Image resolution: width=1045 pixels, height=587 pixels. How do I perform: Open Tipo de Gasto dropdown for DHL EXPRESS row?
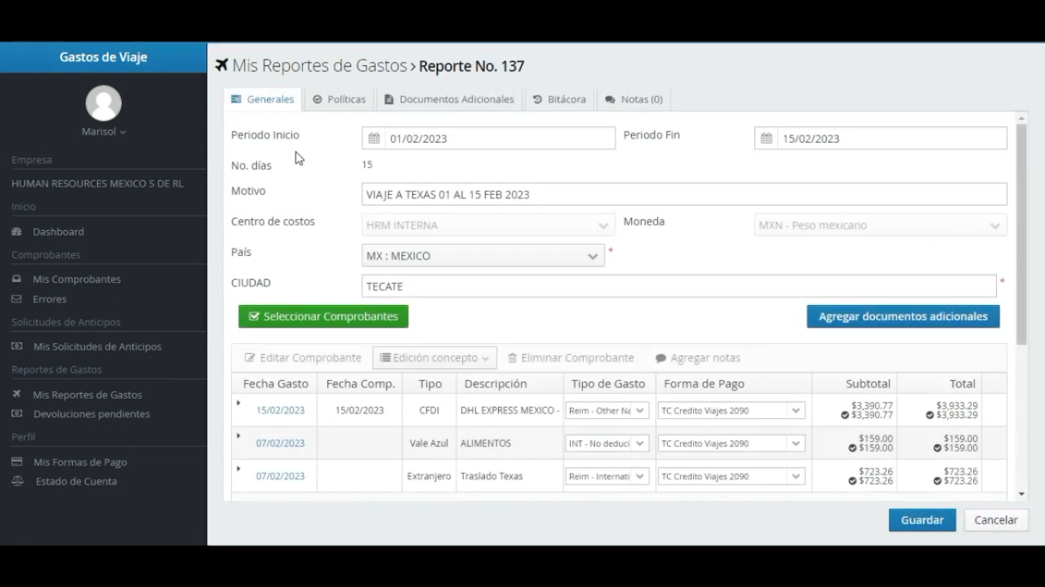607,410
